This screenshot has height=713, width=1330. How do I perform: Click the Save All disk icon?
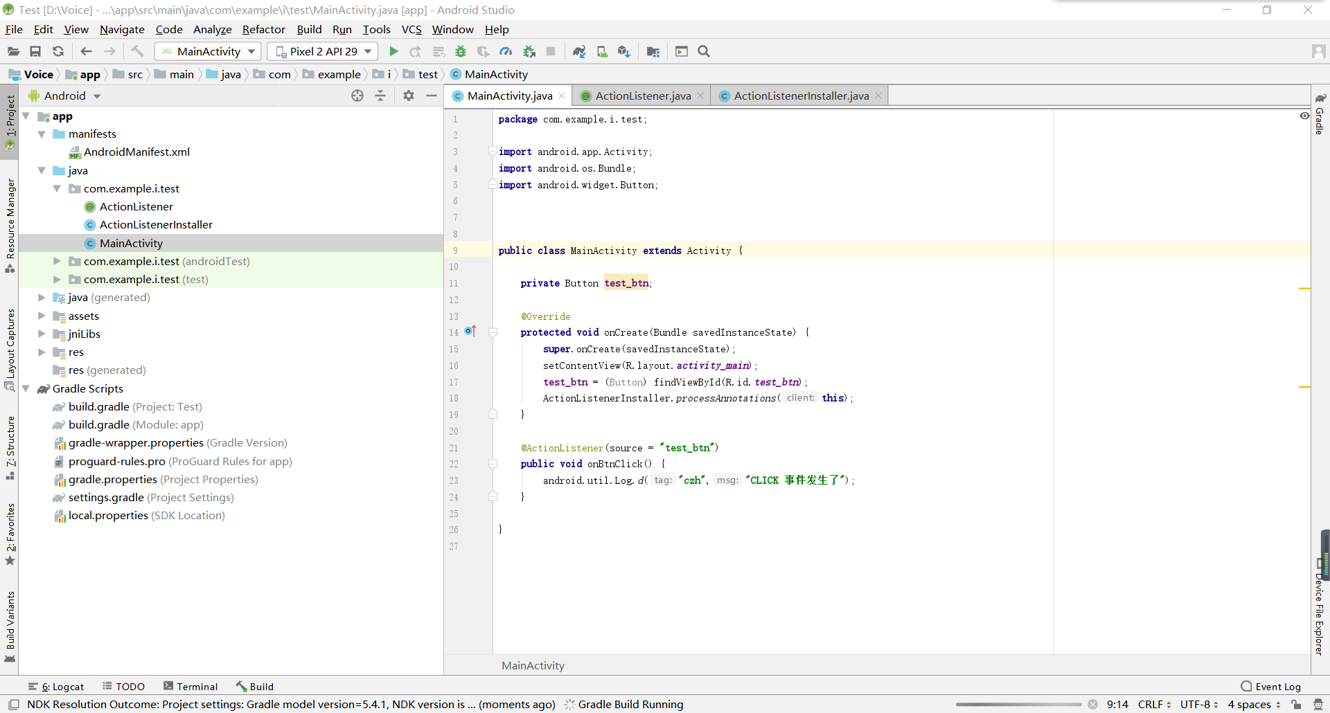(35, 51)
